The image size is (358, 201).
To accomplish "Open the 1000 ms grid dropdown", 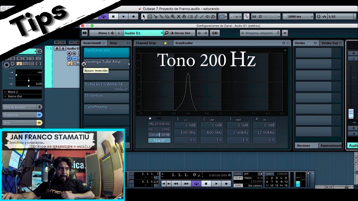I will (298, 16).
